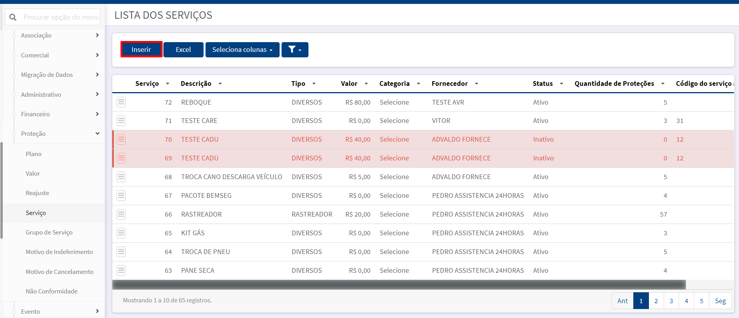Open the Plano menu item
The height and width of the screenshot is (318, 739).
point(34,154)
